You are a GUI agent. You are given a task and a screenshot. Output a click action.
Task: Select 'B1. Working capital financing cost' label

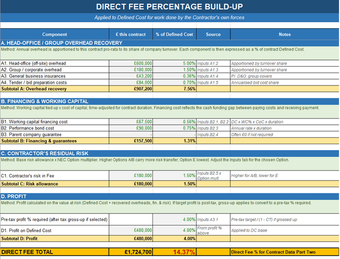tap(55, 121)
